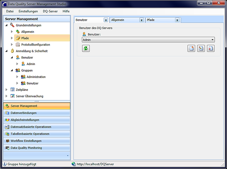The image size is (227, 169).
Task: Open Tabellenbasierte Operationen section
Action: (37, 134)
